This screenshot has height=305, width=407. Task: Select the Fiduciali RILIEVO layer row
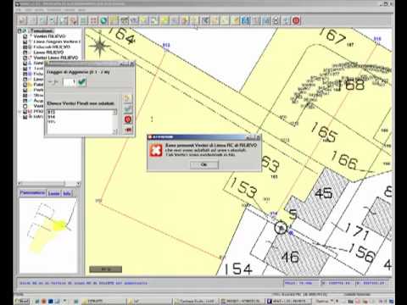pos(52,47)
